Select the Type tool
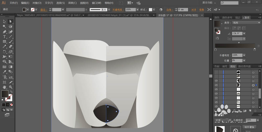The width and height of the screenshot is (262, 132). 4,37
